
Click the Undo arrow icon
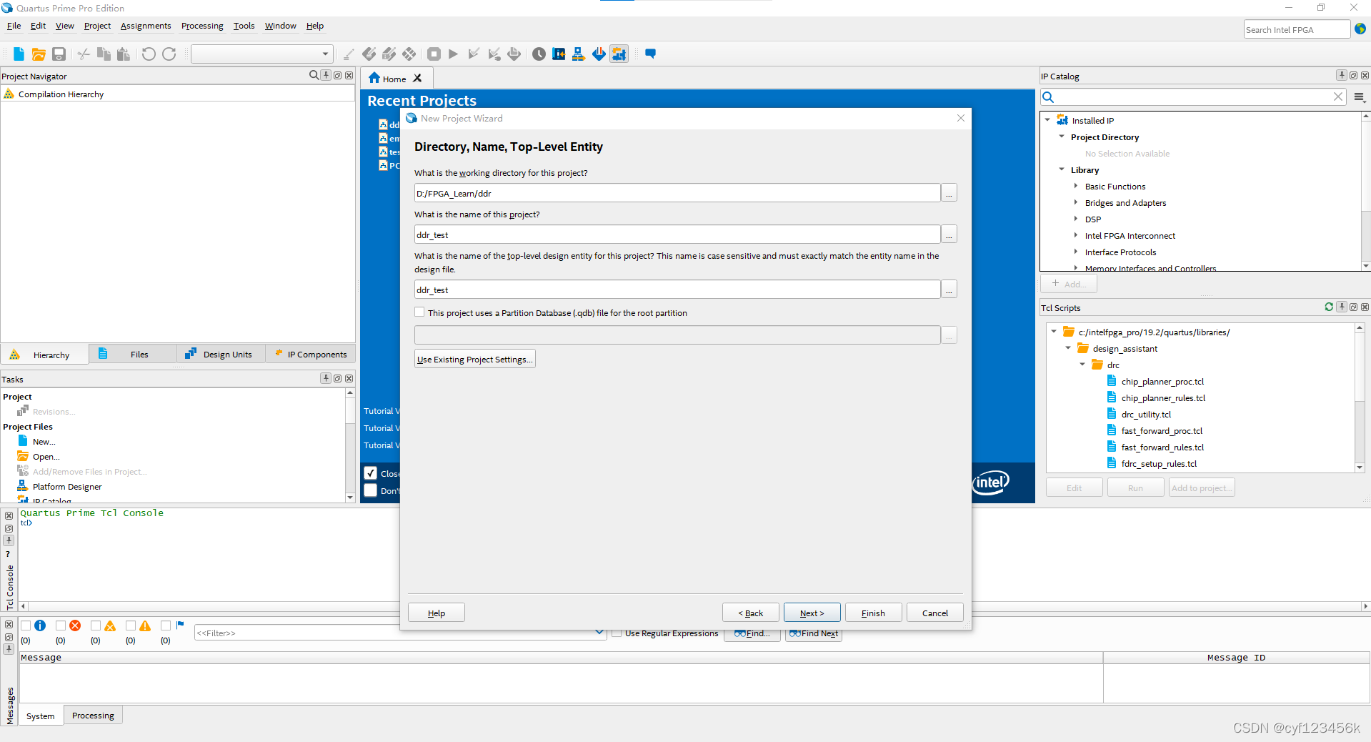click(x=149, y=54)
